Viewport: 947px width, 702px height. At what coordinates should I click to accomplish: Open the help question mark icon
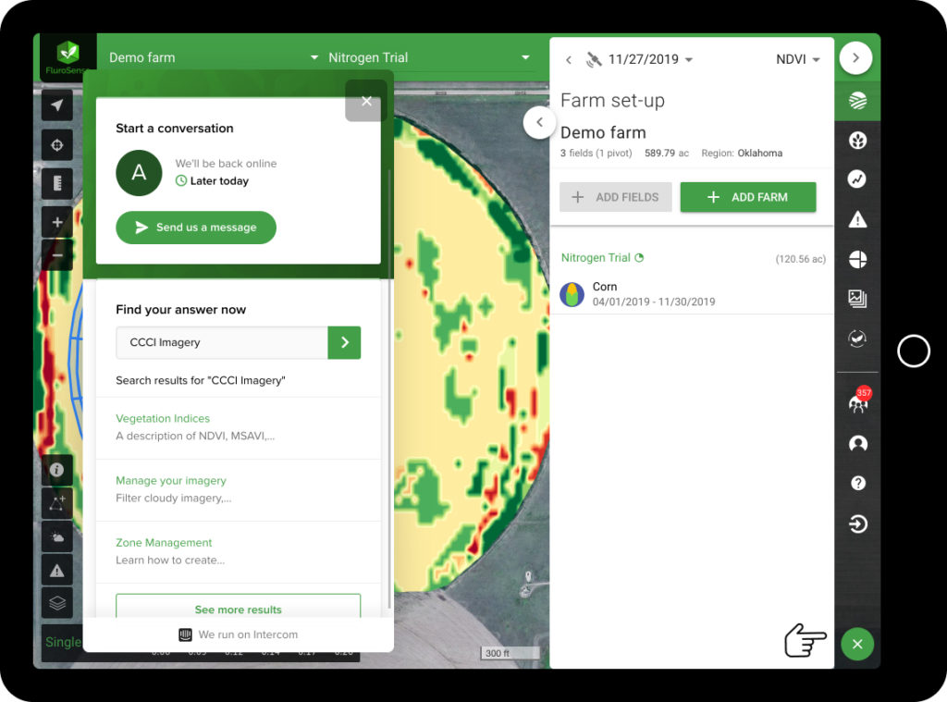coord(857,484)
